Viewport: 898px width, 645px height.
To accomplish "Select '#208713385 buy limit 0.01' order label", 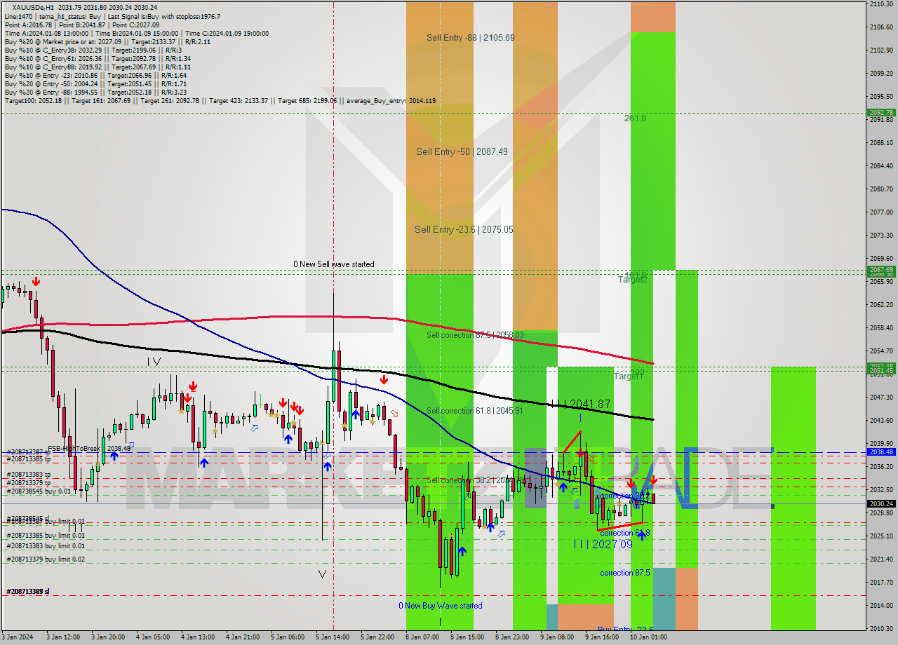I will pos(46,536).
